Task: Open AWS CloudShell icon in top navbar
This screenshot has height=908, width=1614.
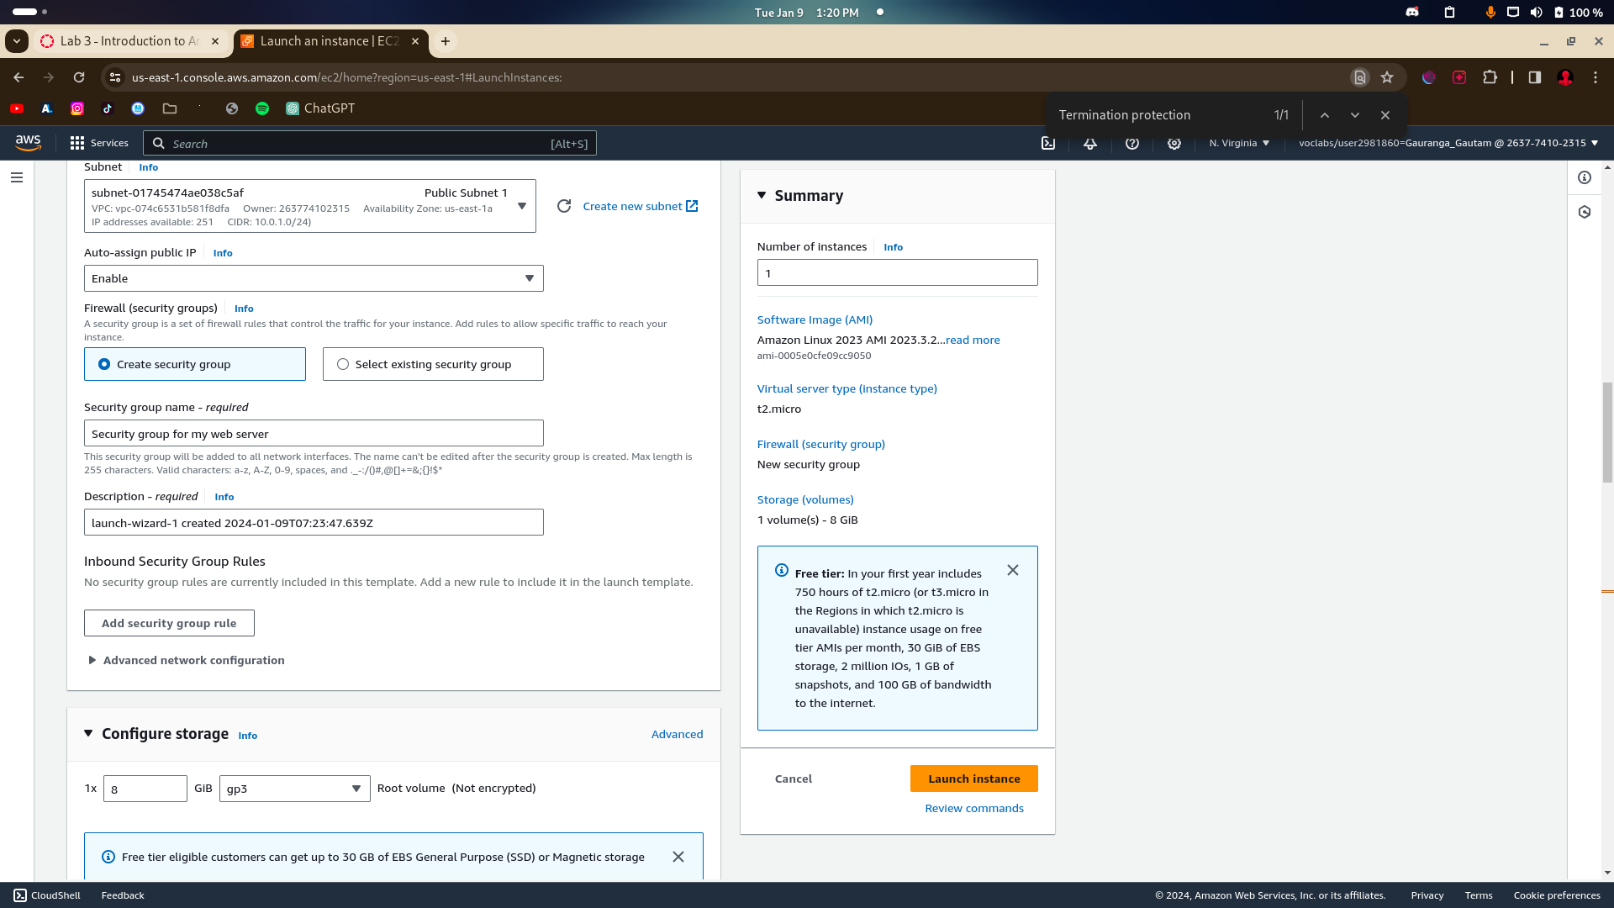Action: coord(1048,144)
